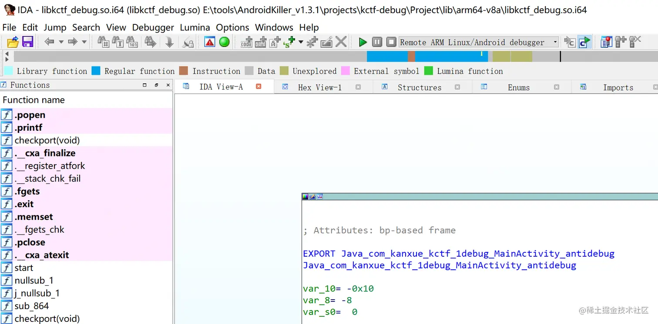Open the Options menu
The width and height of the screenshot is (658, 324).
coord(232,27)
